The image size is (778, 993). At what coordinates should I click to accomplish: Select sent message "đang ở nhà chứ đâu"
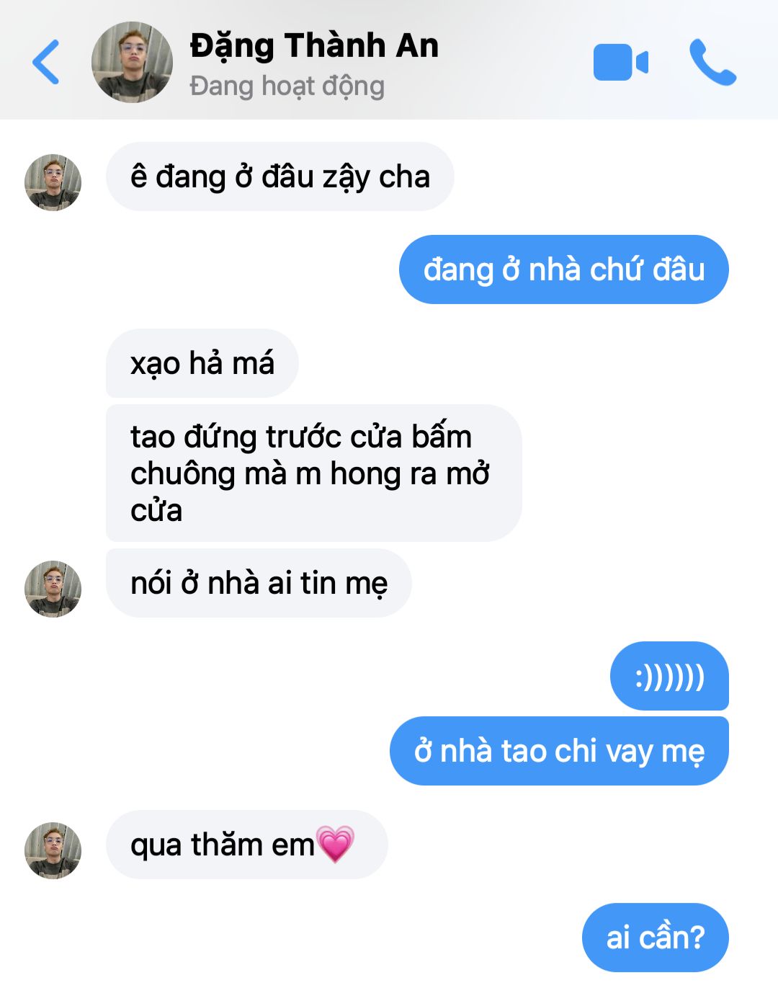point(564,270)
